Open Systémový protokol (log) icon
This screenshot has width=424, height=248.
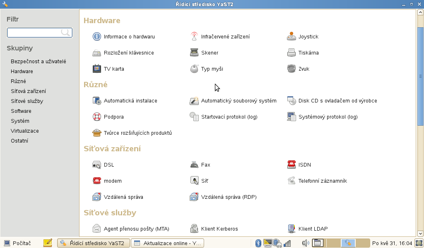pos(291,117)
